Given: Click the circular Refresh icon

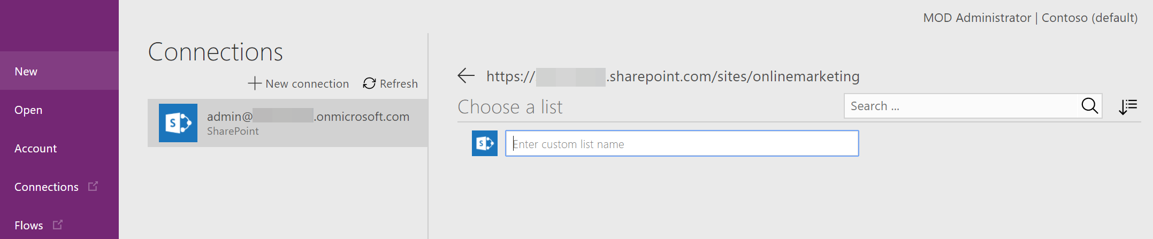Looking at the screenshot, I should click(x=369, y=83).
